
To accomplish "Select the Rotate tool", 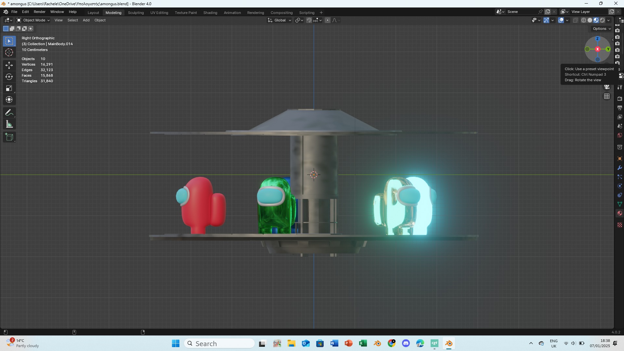I will [x=9, y=77].
